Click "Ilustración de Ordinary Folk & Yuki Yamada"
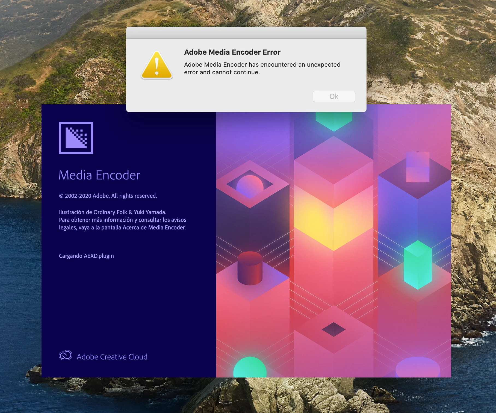The height and width of the screenshot is (413, 496). (x=113, y=212)
